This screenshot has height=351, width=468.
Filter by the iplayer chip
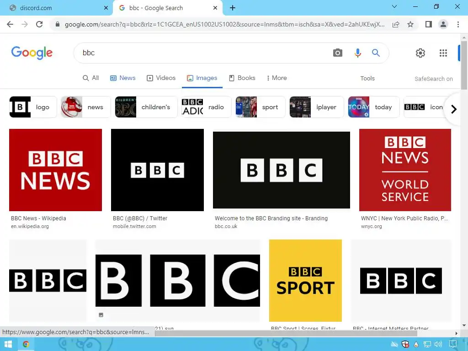point(317,107)
